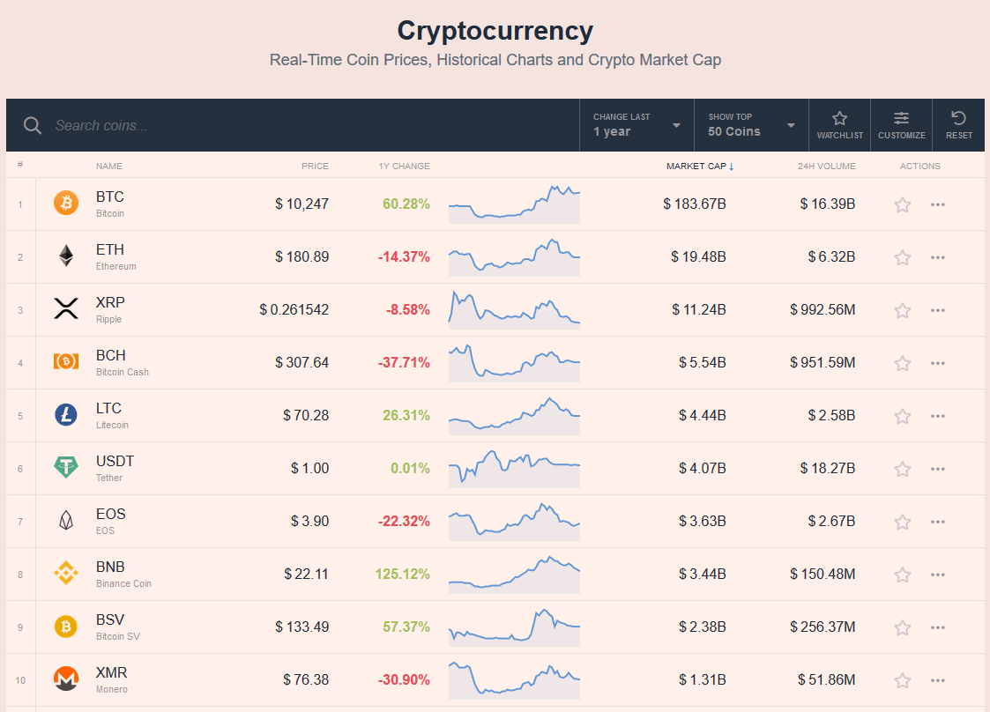Click the Tether green logo icon

pos(66,468)
